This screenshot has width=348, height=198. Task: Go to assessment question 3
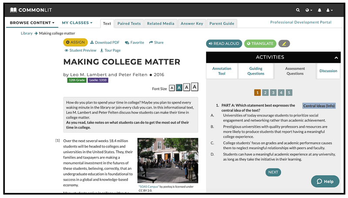273,92
